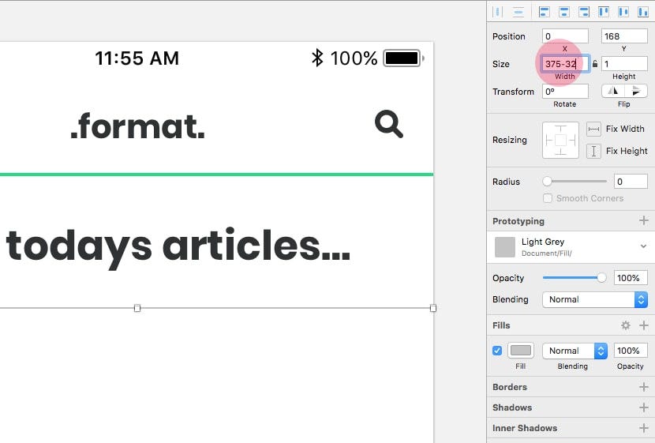Screen dimensions: 655x443
Task: Add a border with plus icon
Action: click(x=644, y=387)
